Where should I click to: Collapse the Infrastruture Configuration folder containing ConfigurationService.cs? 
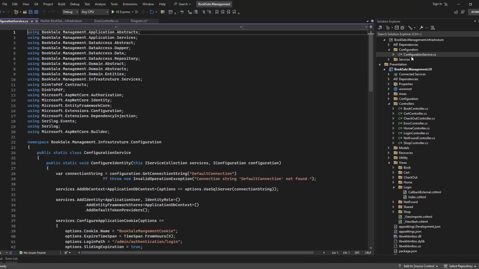(388, 50)
